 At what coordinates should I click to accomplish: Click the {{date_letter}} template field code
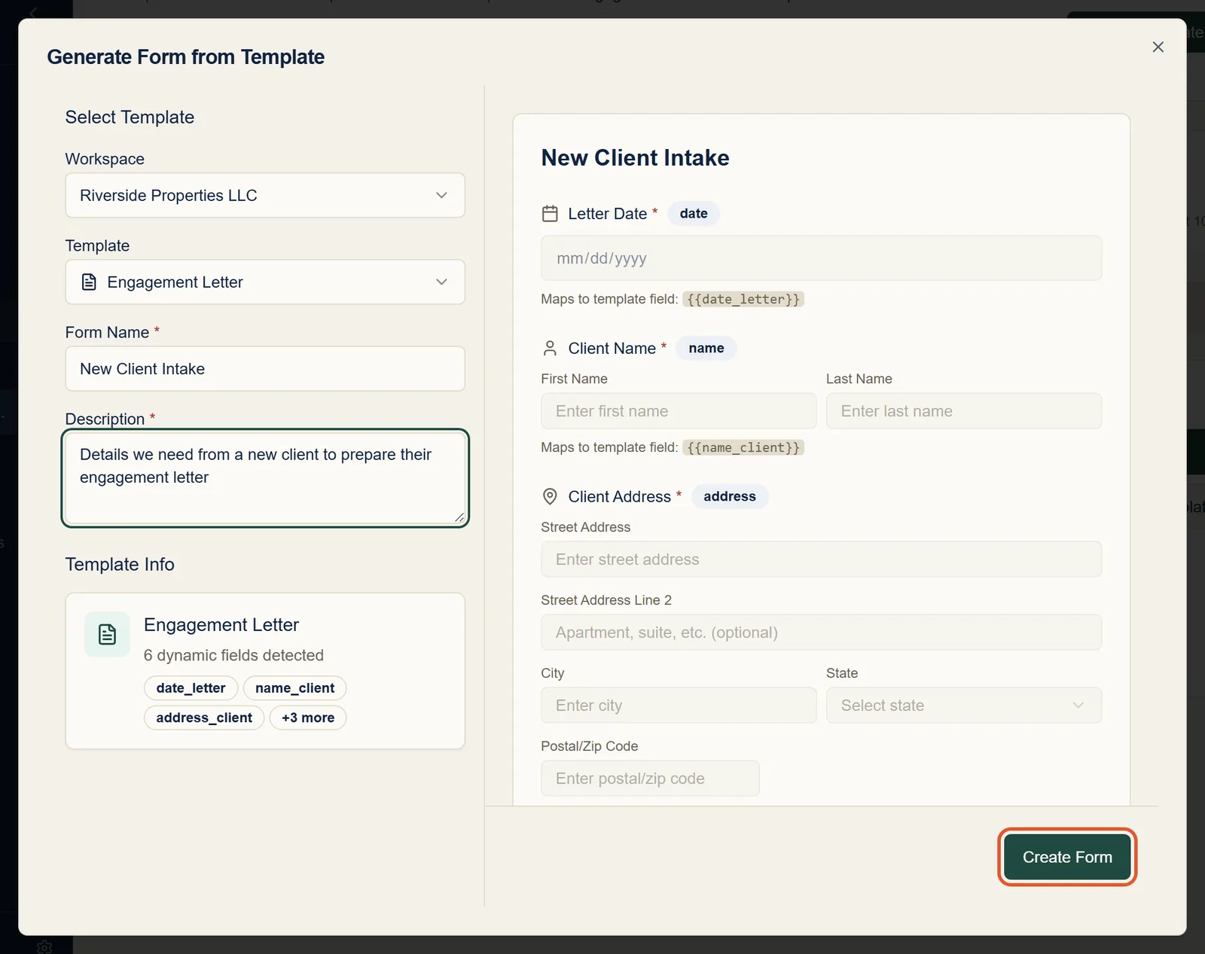click(x=743, y=300)
